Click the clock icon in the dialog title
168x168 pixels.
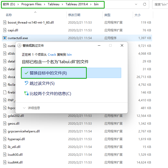19,46
